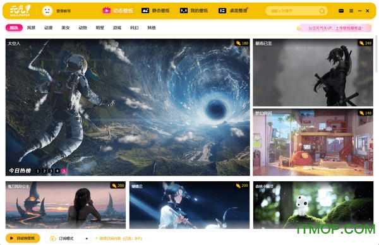Click the magnifier search icon

322,11
